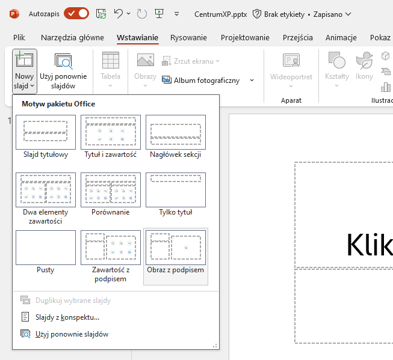The width and height of the screenshot is (393, 360).
Task: Open the Tabela dropdown chevron
Action: 111,86
